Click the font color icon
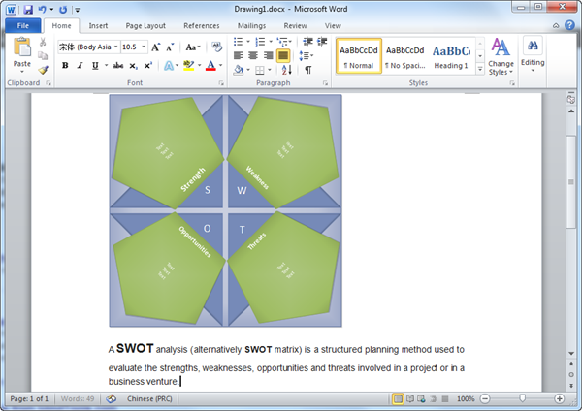 click(210, 66)
